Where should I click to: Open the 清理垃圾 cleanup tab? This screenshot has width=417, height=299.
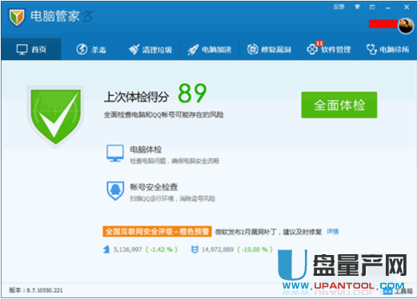[x=150, y=50]
